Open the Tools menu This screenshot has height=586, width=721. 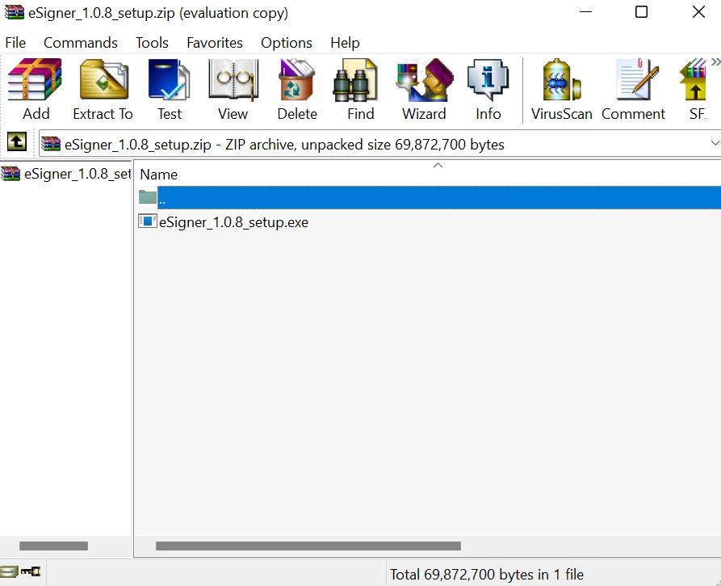[152, 43]
